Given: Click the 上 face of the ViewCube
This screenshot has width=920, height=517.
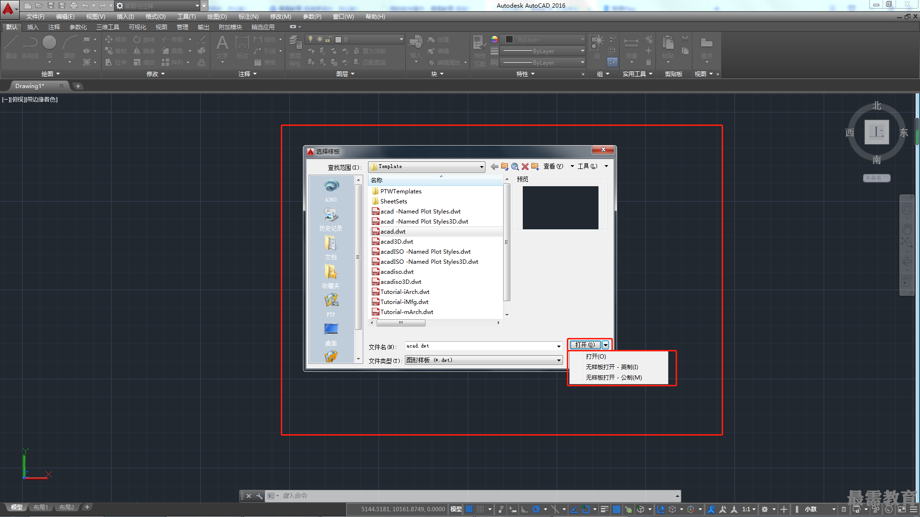Looking at the screenshot, I should [x=876, y=132].
